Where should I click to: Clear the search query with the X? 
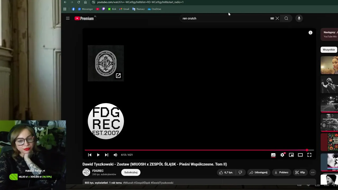[x=277, y=18]
